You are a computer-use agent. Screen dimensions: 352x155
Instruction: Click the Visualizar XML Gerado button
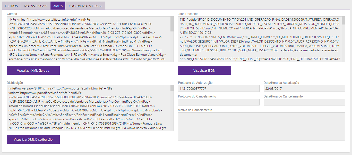tap(33, 70)
